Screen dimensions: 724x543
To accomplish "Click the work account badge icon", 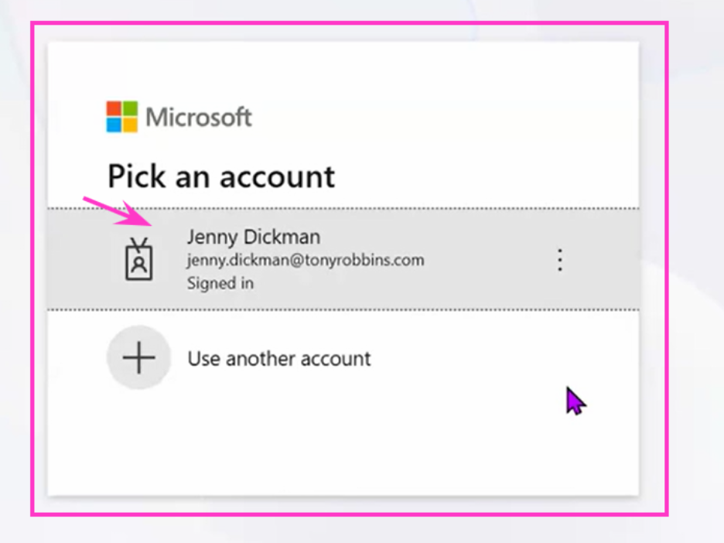I will pyautogui.click(x=138, y=259).
